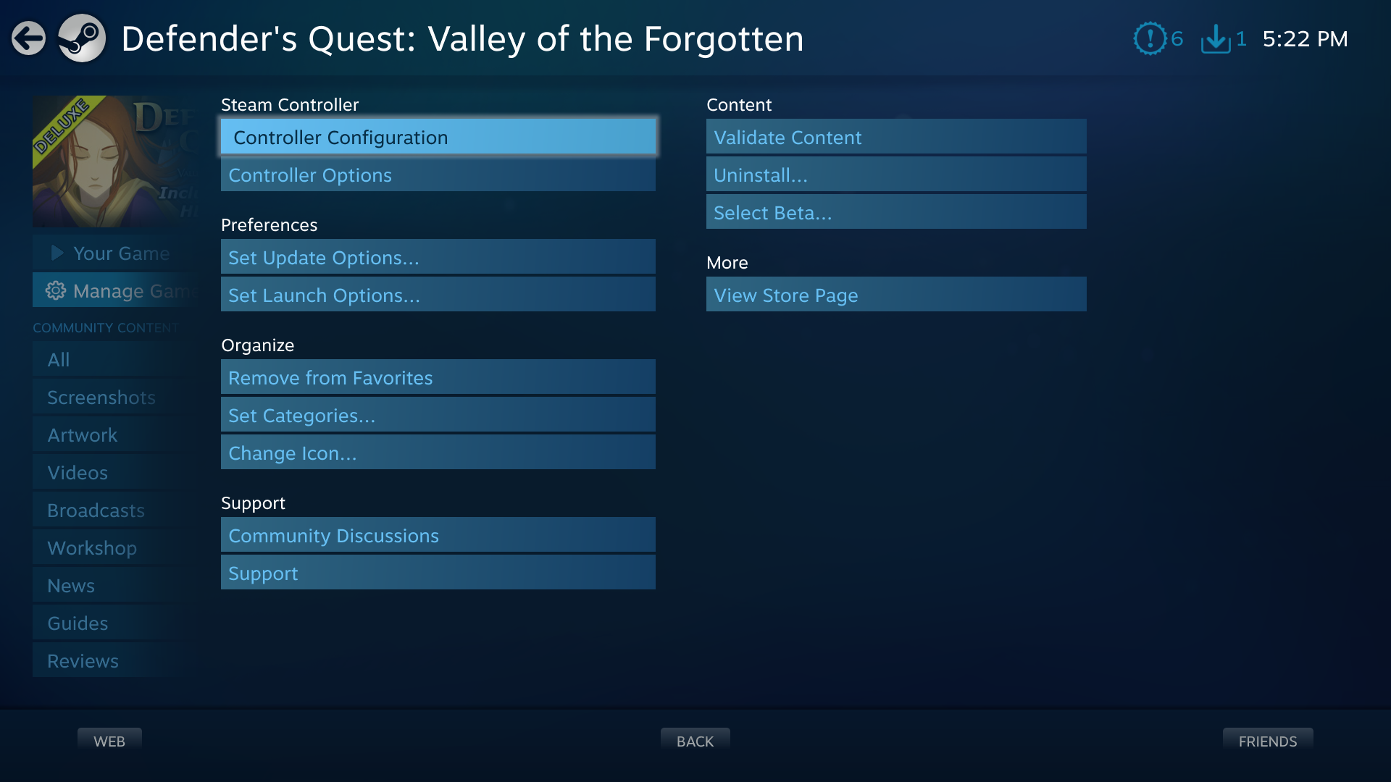Screen dimensions: 1391x782
Task: Click View Store Page link
Action: [x=896, y=294]
